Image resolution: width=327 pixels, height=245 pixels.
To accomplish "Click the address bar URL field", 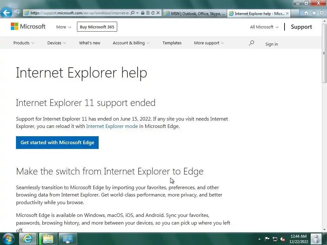I will coord(80,13).
